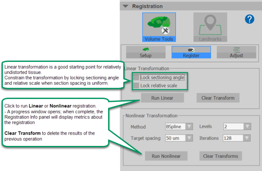Screen dimensions: 262x171
Task: Click the Linear Transformation group label
Action: [x=147, y=69]
